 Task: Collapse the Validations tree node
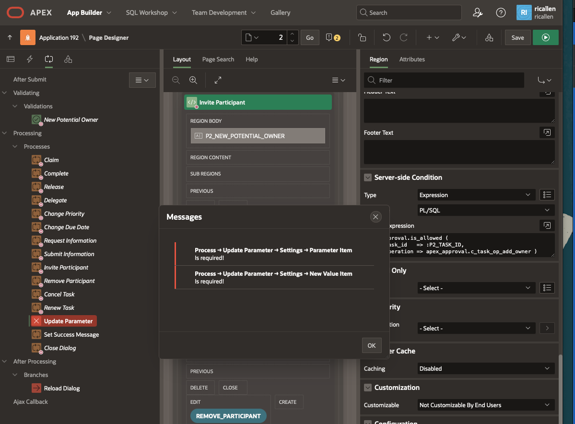click(15, 106)
